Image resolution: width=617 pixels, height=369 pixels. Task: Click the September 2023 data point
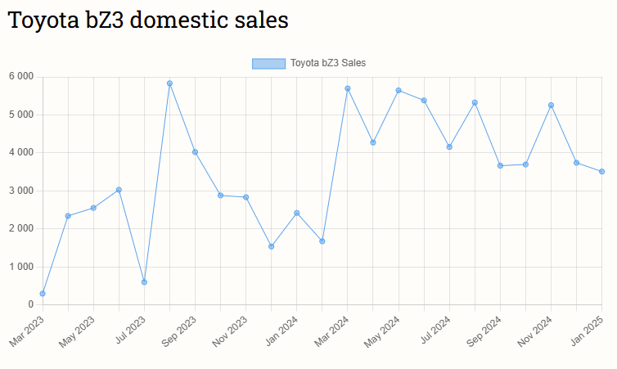[195, 152]
